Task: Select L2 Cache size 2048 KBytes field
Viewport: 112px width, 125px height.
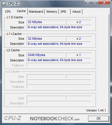Action: tap(46, 55)
